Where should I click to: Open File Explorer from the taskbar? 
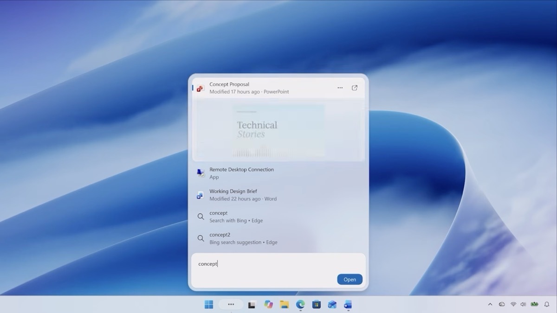[x=285, y=305]
